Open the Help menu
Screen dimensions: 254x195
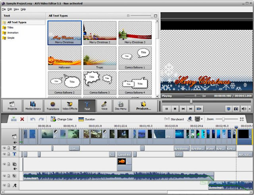23,9
